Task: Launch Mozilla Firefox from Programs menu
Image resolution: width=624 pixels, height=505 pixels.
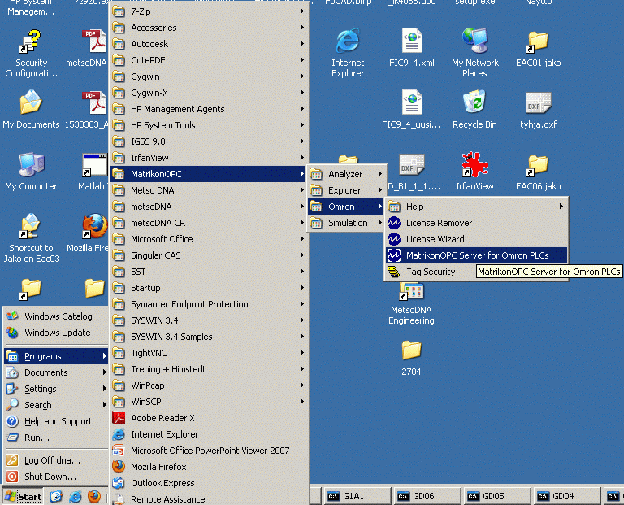Action: point(209,467)
